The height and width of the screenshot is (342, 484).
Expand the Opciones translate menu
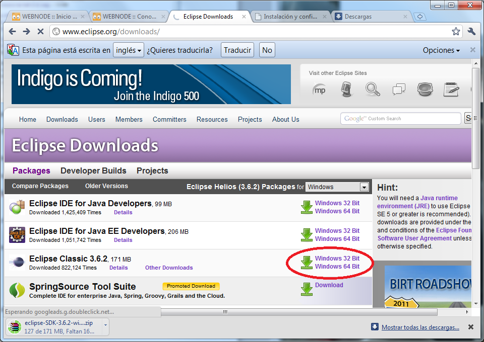pos(441,50)
